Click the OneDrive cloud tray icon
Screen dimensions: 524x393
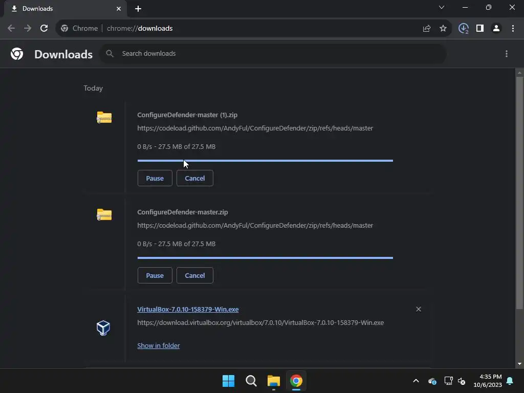(432, 381)
